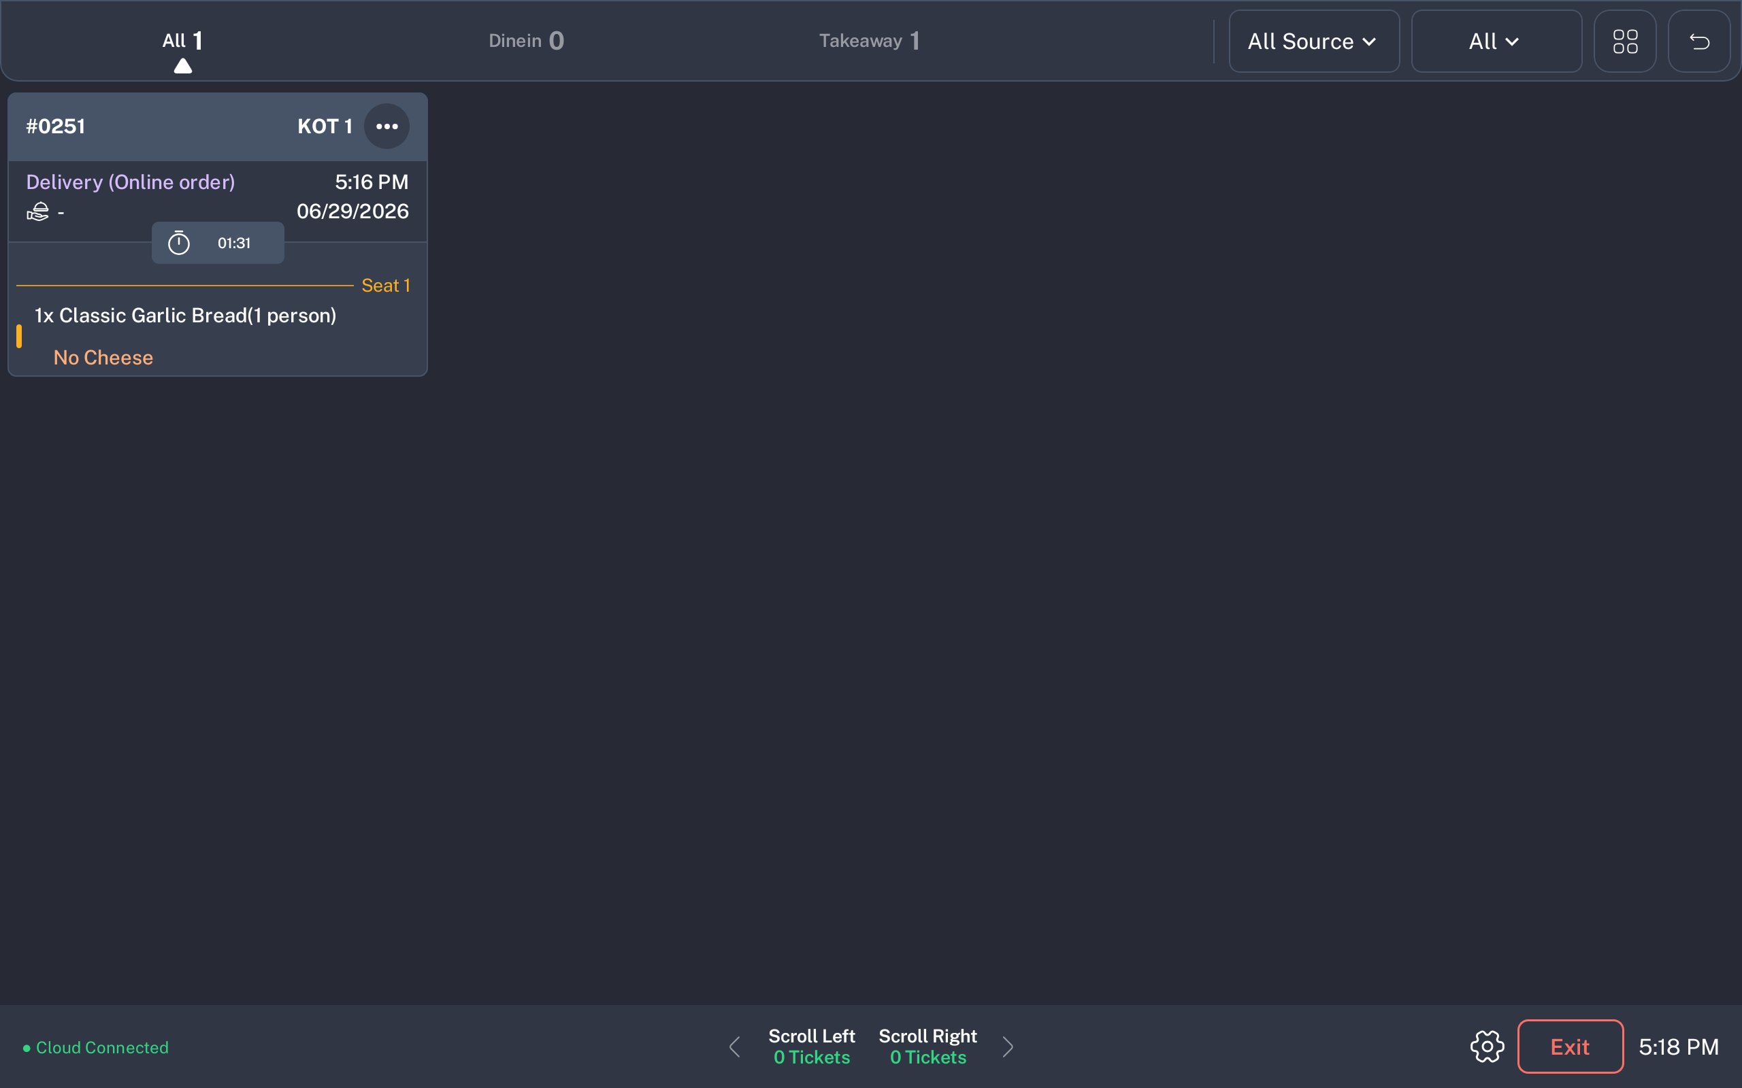Select the All tab
The width and height of the screenshot is (1742, 1088).
(x=182, y=41)
